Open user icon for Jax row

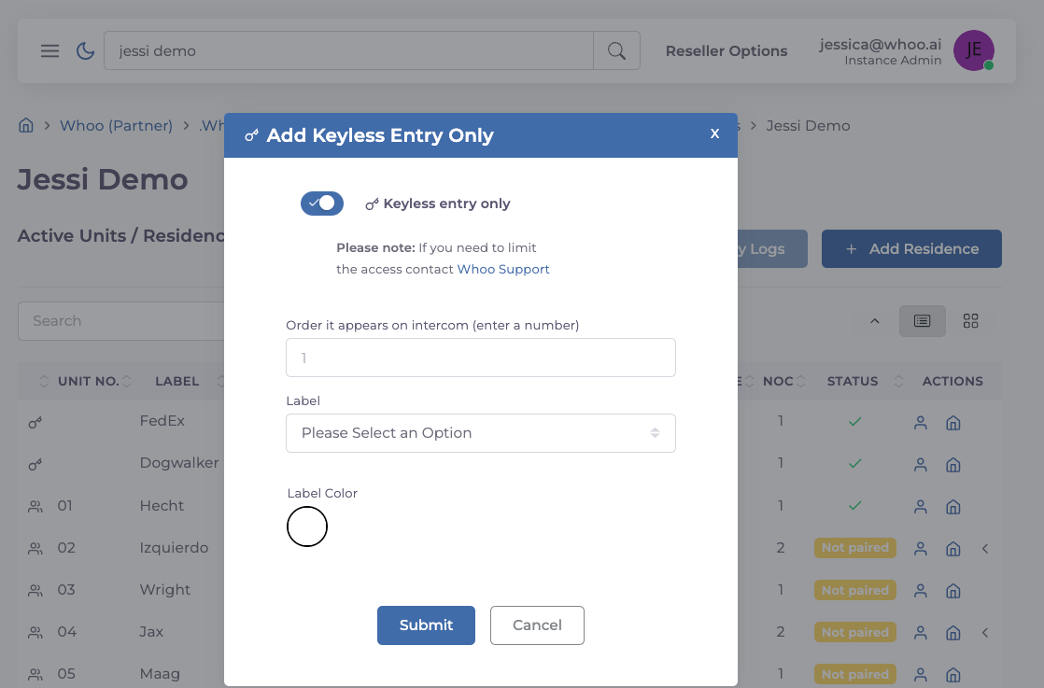[920, 633]
